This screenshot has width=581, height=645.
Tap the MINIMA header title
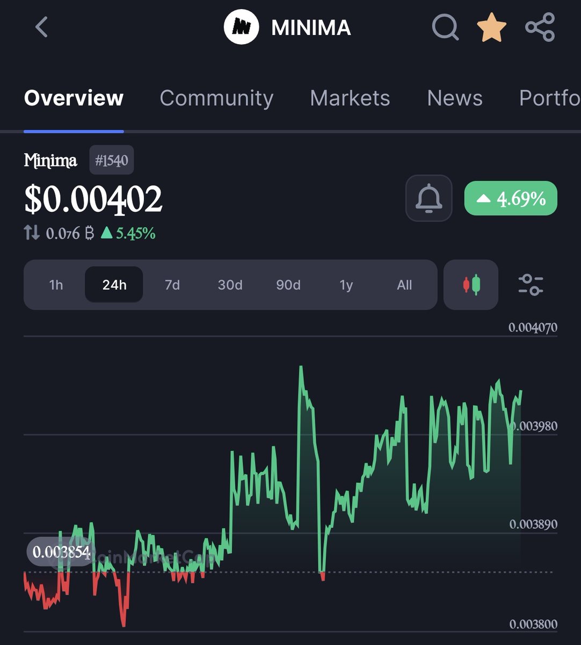(311, 27)
